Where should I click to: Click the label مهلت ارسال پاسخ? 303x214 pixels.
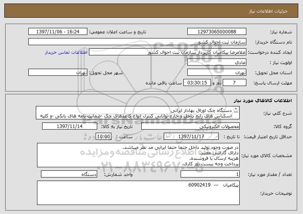pos(273,83)
